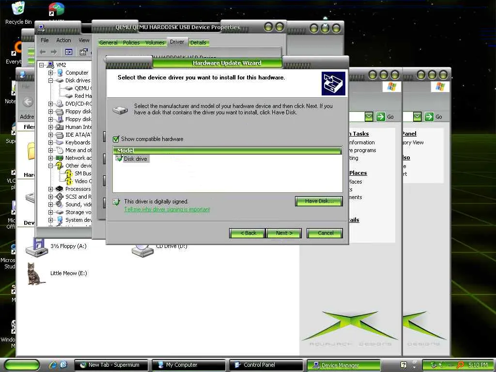Select System devices tree item
The height and width of the screenshot is (372, 496).
click(x=78, y=220)
